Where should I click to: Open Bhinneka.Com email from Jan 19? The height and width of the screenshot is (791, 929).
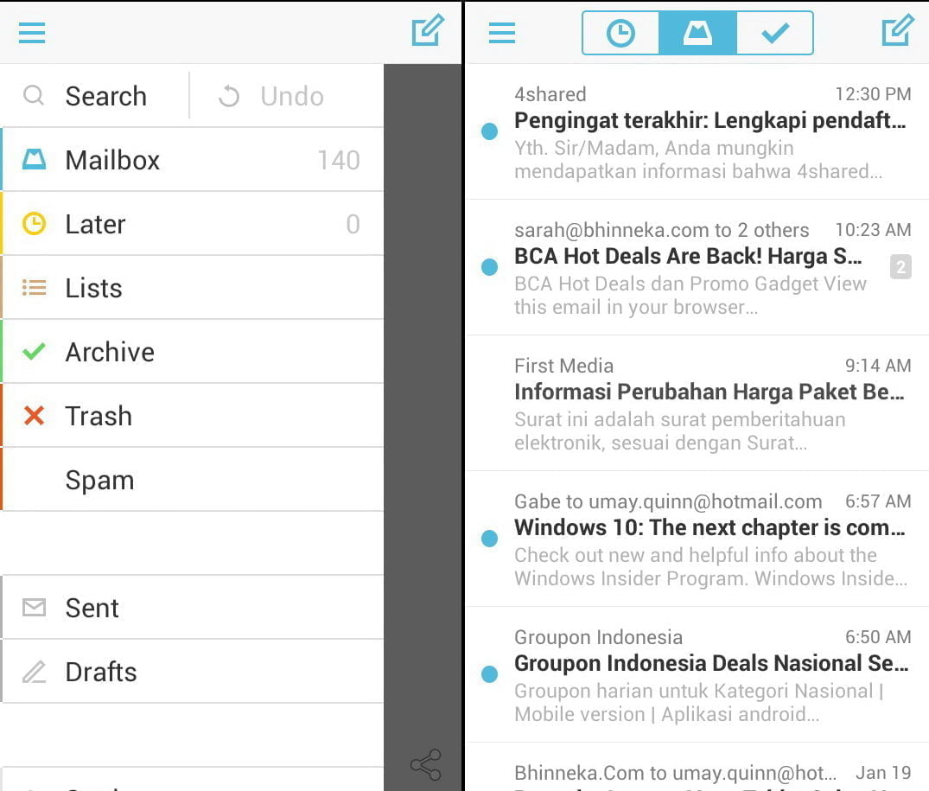(697, 768)
